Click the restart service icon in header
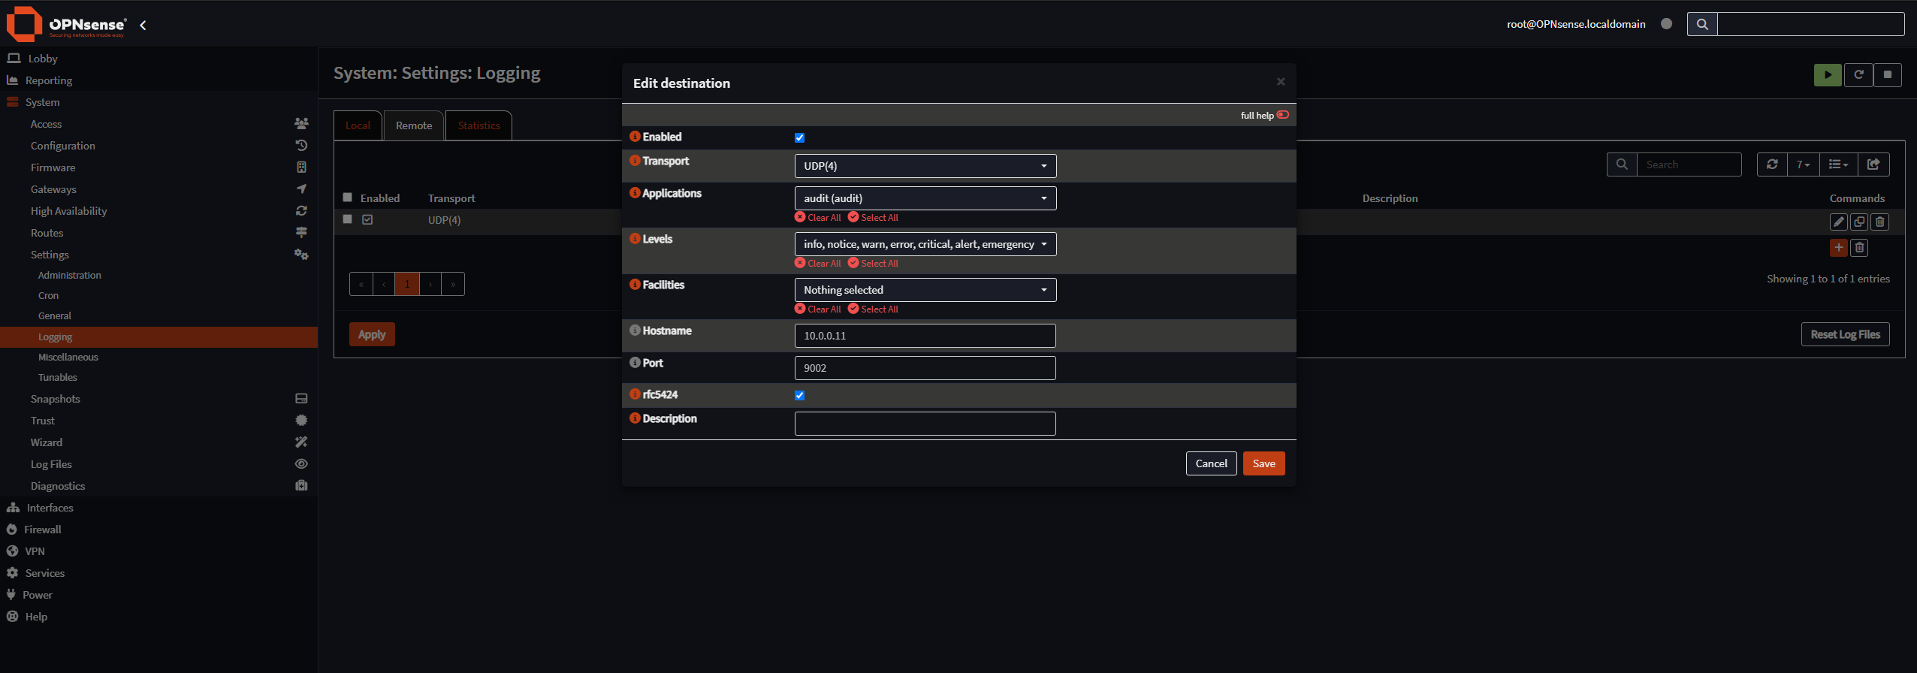 pos(1858,74)
